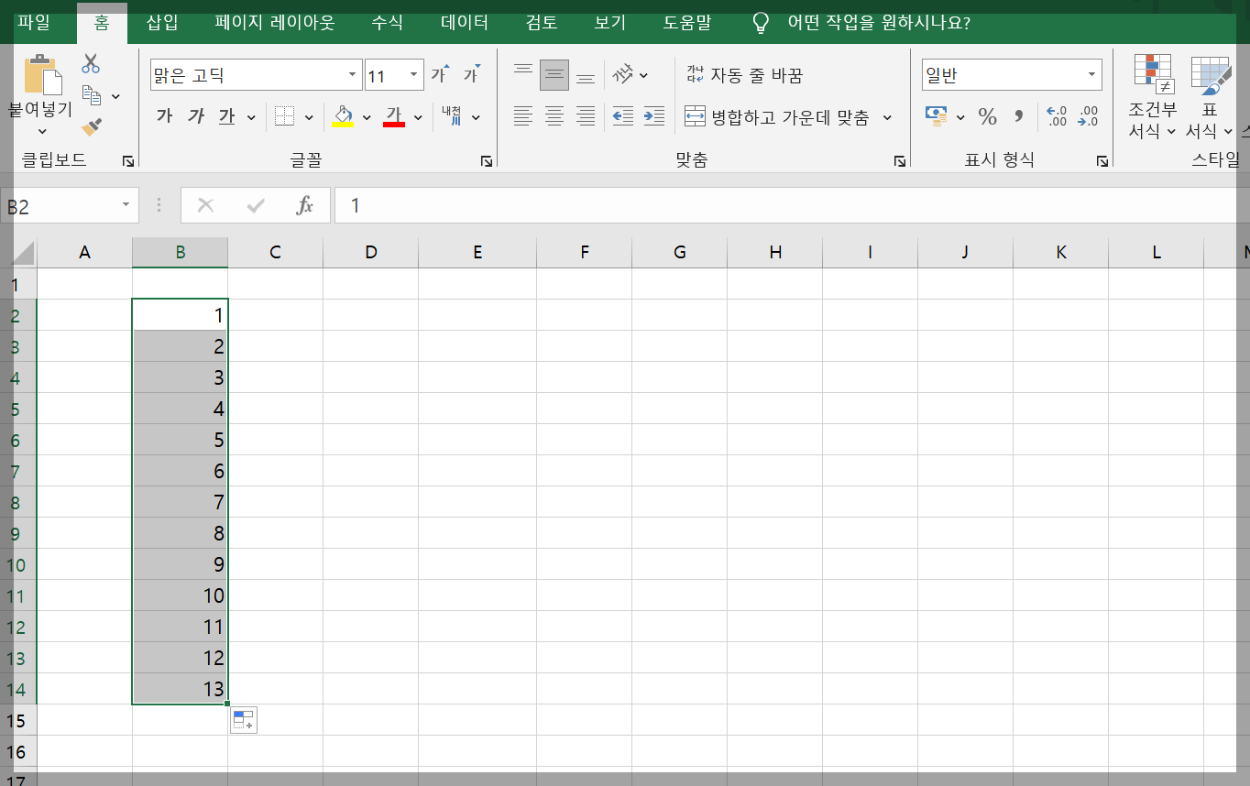Screen dimensions: 1250x786
Task: Apply Percent Style formatting
Action: coord(987,117)
